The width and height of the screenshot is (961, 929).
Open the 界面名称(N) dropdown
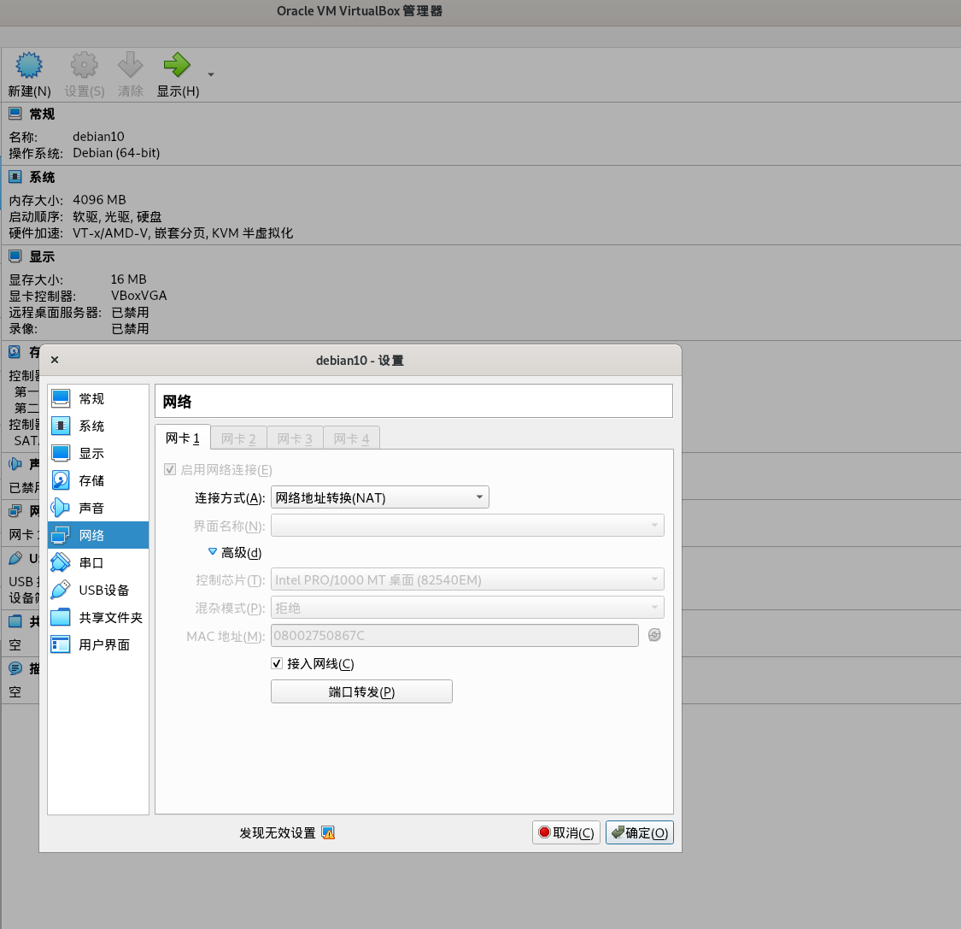(467, 526)
